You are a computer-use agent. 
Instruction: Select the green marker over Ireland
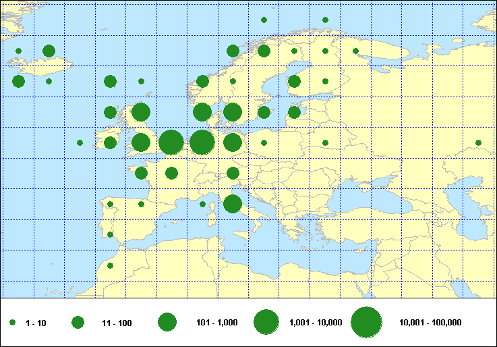click(x=110, y=142)
